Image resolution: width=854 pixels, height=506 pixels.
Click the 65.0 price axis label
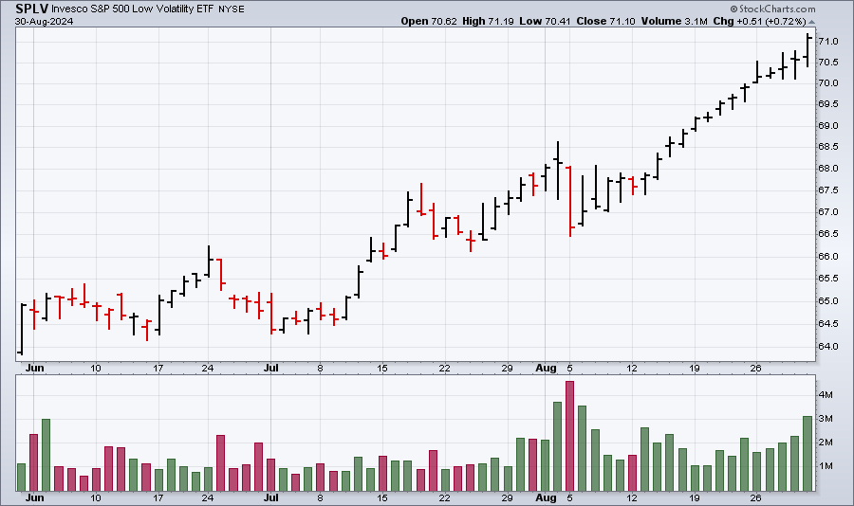(827, 301)
